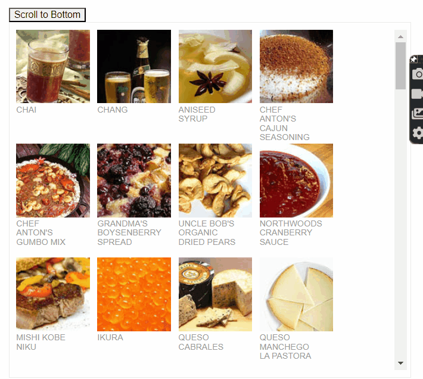Viewport: 423px width, 379px height.
Task: Select the Queso Cabrales cheese image
Action: click(x=215, y=294)
